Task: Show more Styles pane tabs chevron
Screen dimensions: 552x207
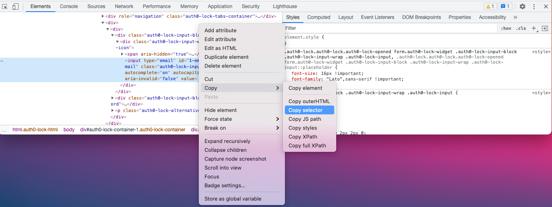Action: click(515, 17)
